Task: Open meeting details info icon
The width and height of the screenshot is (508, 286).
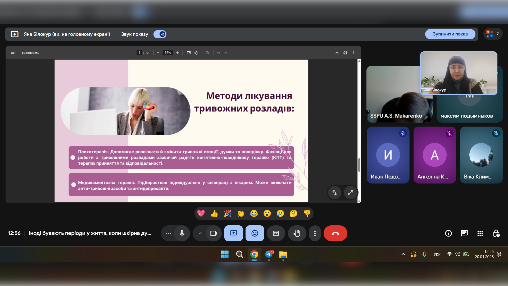Action: (x=448, y=233)
